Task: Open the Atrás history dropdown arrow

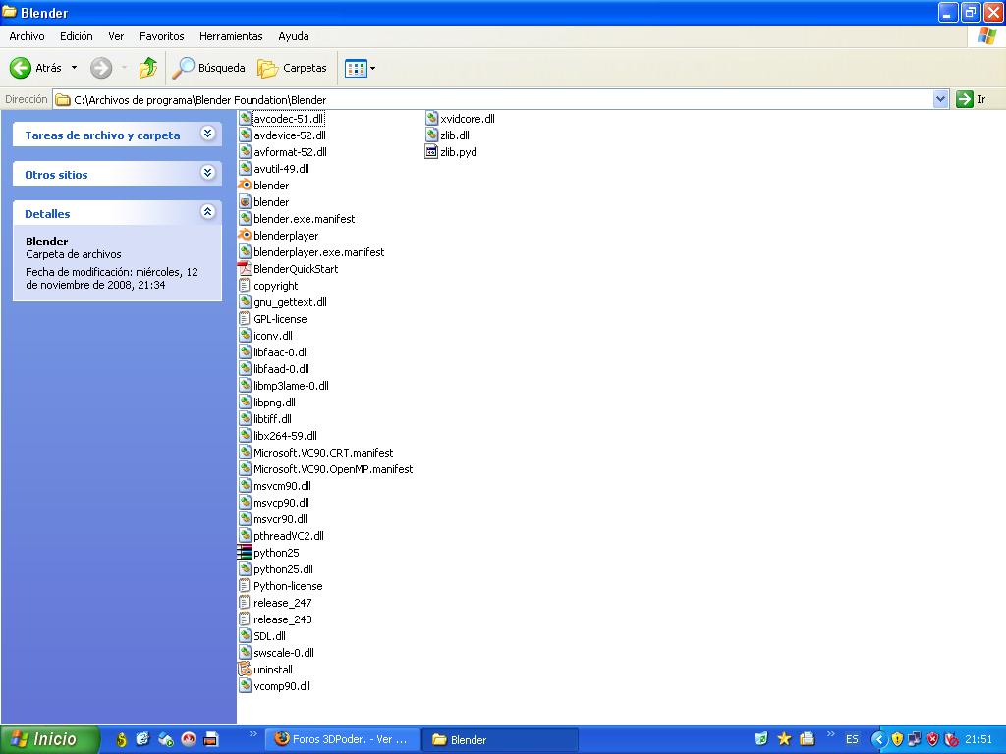Action: (x=74, y=68)
